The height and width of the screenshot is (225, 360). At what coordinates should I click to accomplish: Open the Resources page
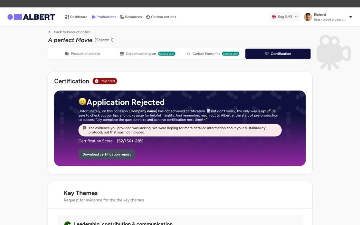[131, 17]
